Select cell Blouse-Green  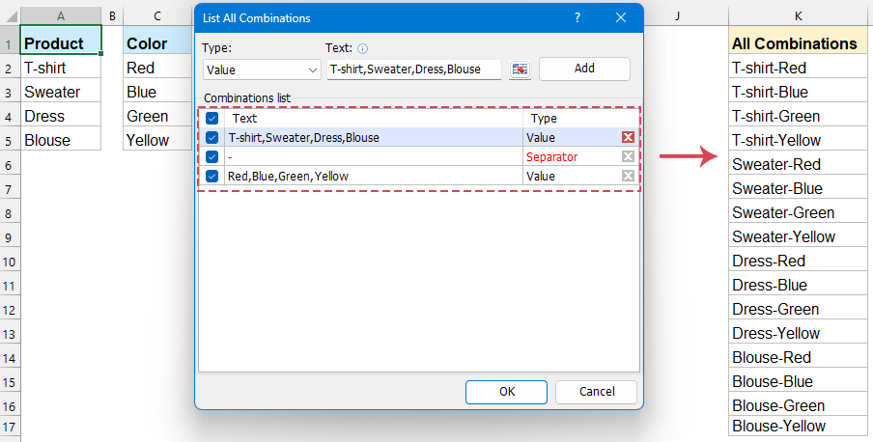pyautogui.click(x=798, y=405)
